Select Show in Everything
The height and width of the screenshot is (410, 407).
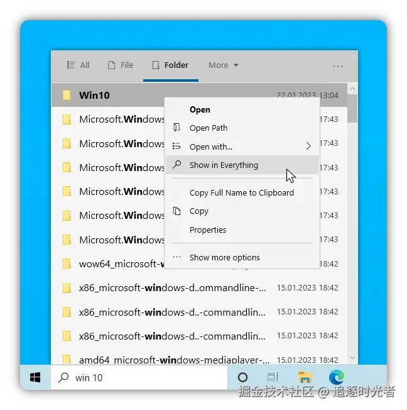[x=242, y=165]
